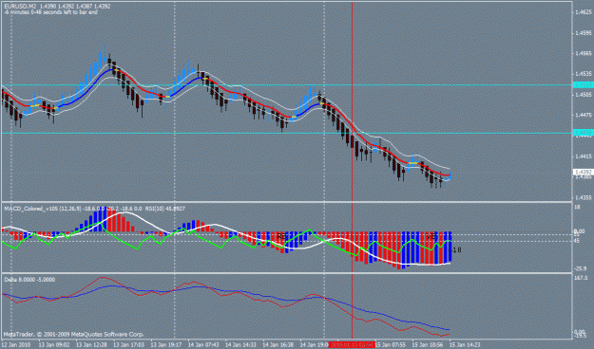The image size is (594, 349).
Task: Click the RE label left of the red vertical line
Action: pyautogui.click(x=281, y=236)
